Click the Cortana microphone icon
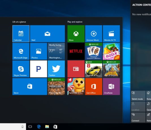 [x=22, y=127]
